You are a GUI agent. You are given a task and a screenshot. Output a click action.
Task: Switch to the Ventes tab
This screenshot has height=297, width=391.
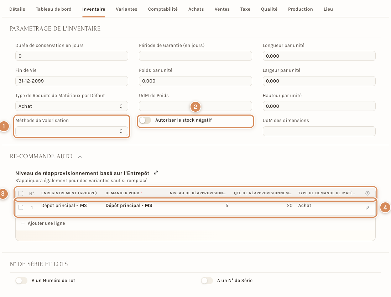[222, 9]
